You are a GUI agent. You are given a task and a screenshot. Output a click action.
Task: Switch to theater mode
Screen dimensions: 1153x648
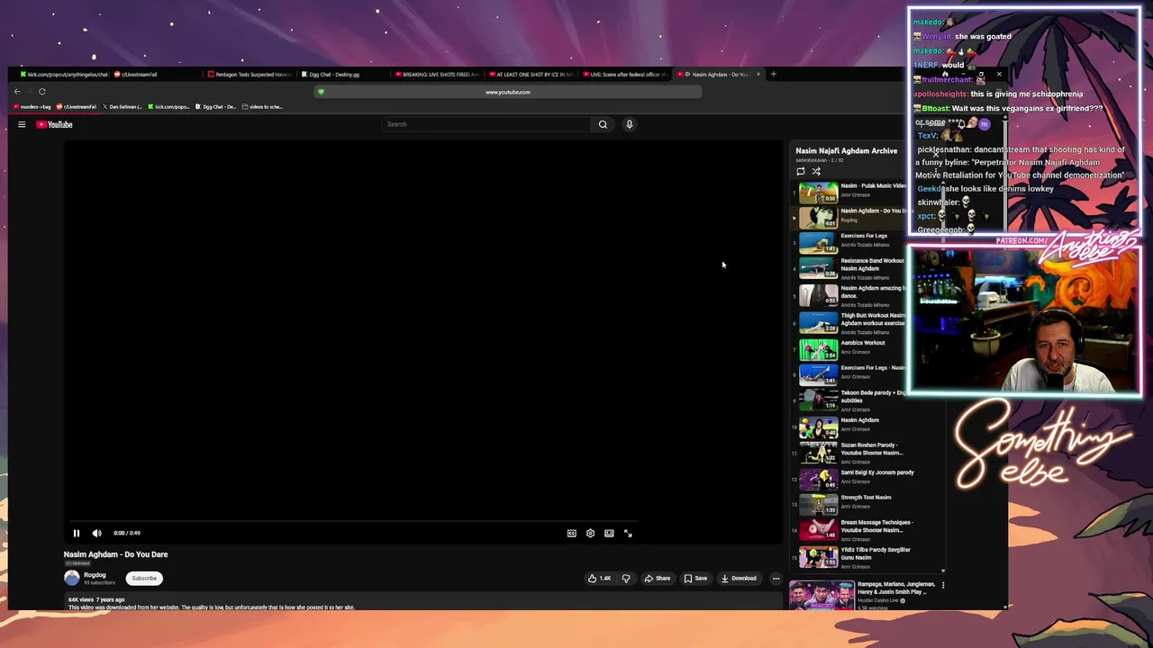pyautogui.click(x=609, y=533)
